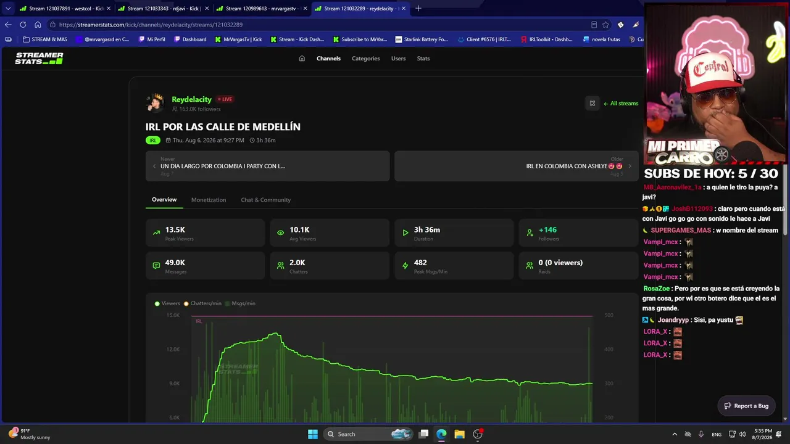The image size is (790, 444).
Task: Click the IRL category badge
Action: (x=153, y=141)
